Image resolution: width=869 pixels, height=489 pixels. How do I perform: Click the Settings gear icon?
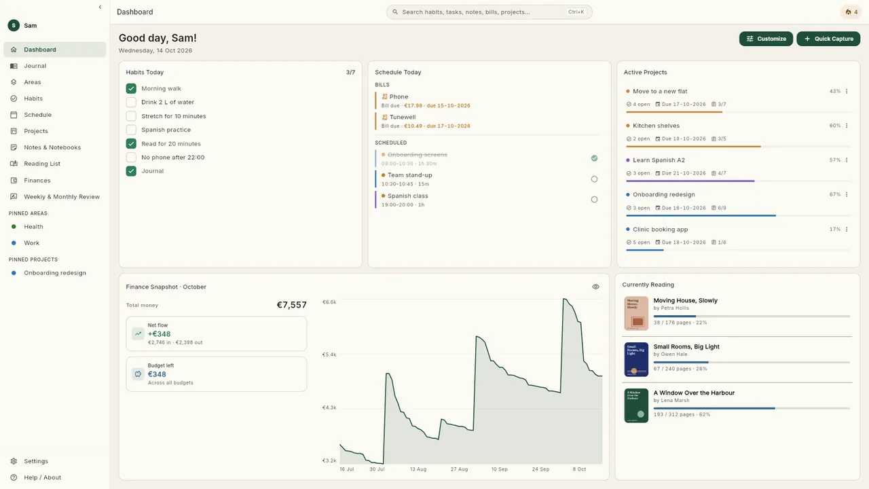click(14, 461)
